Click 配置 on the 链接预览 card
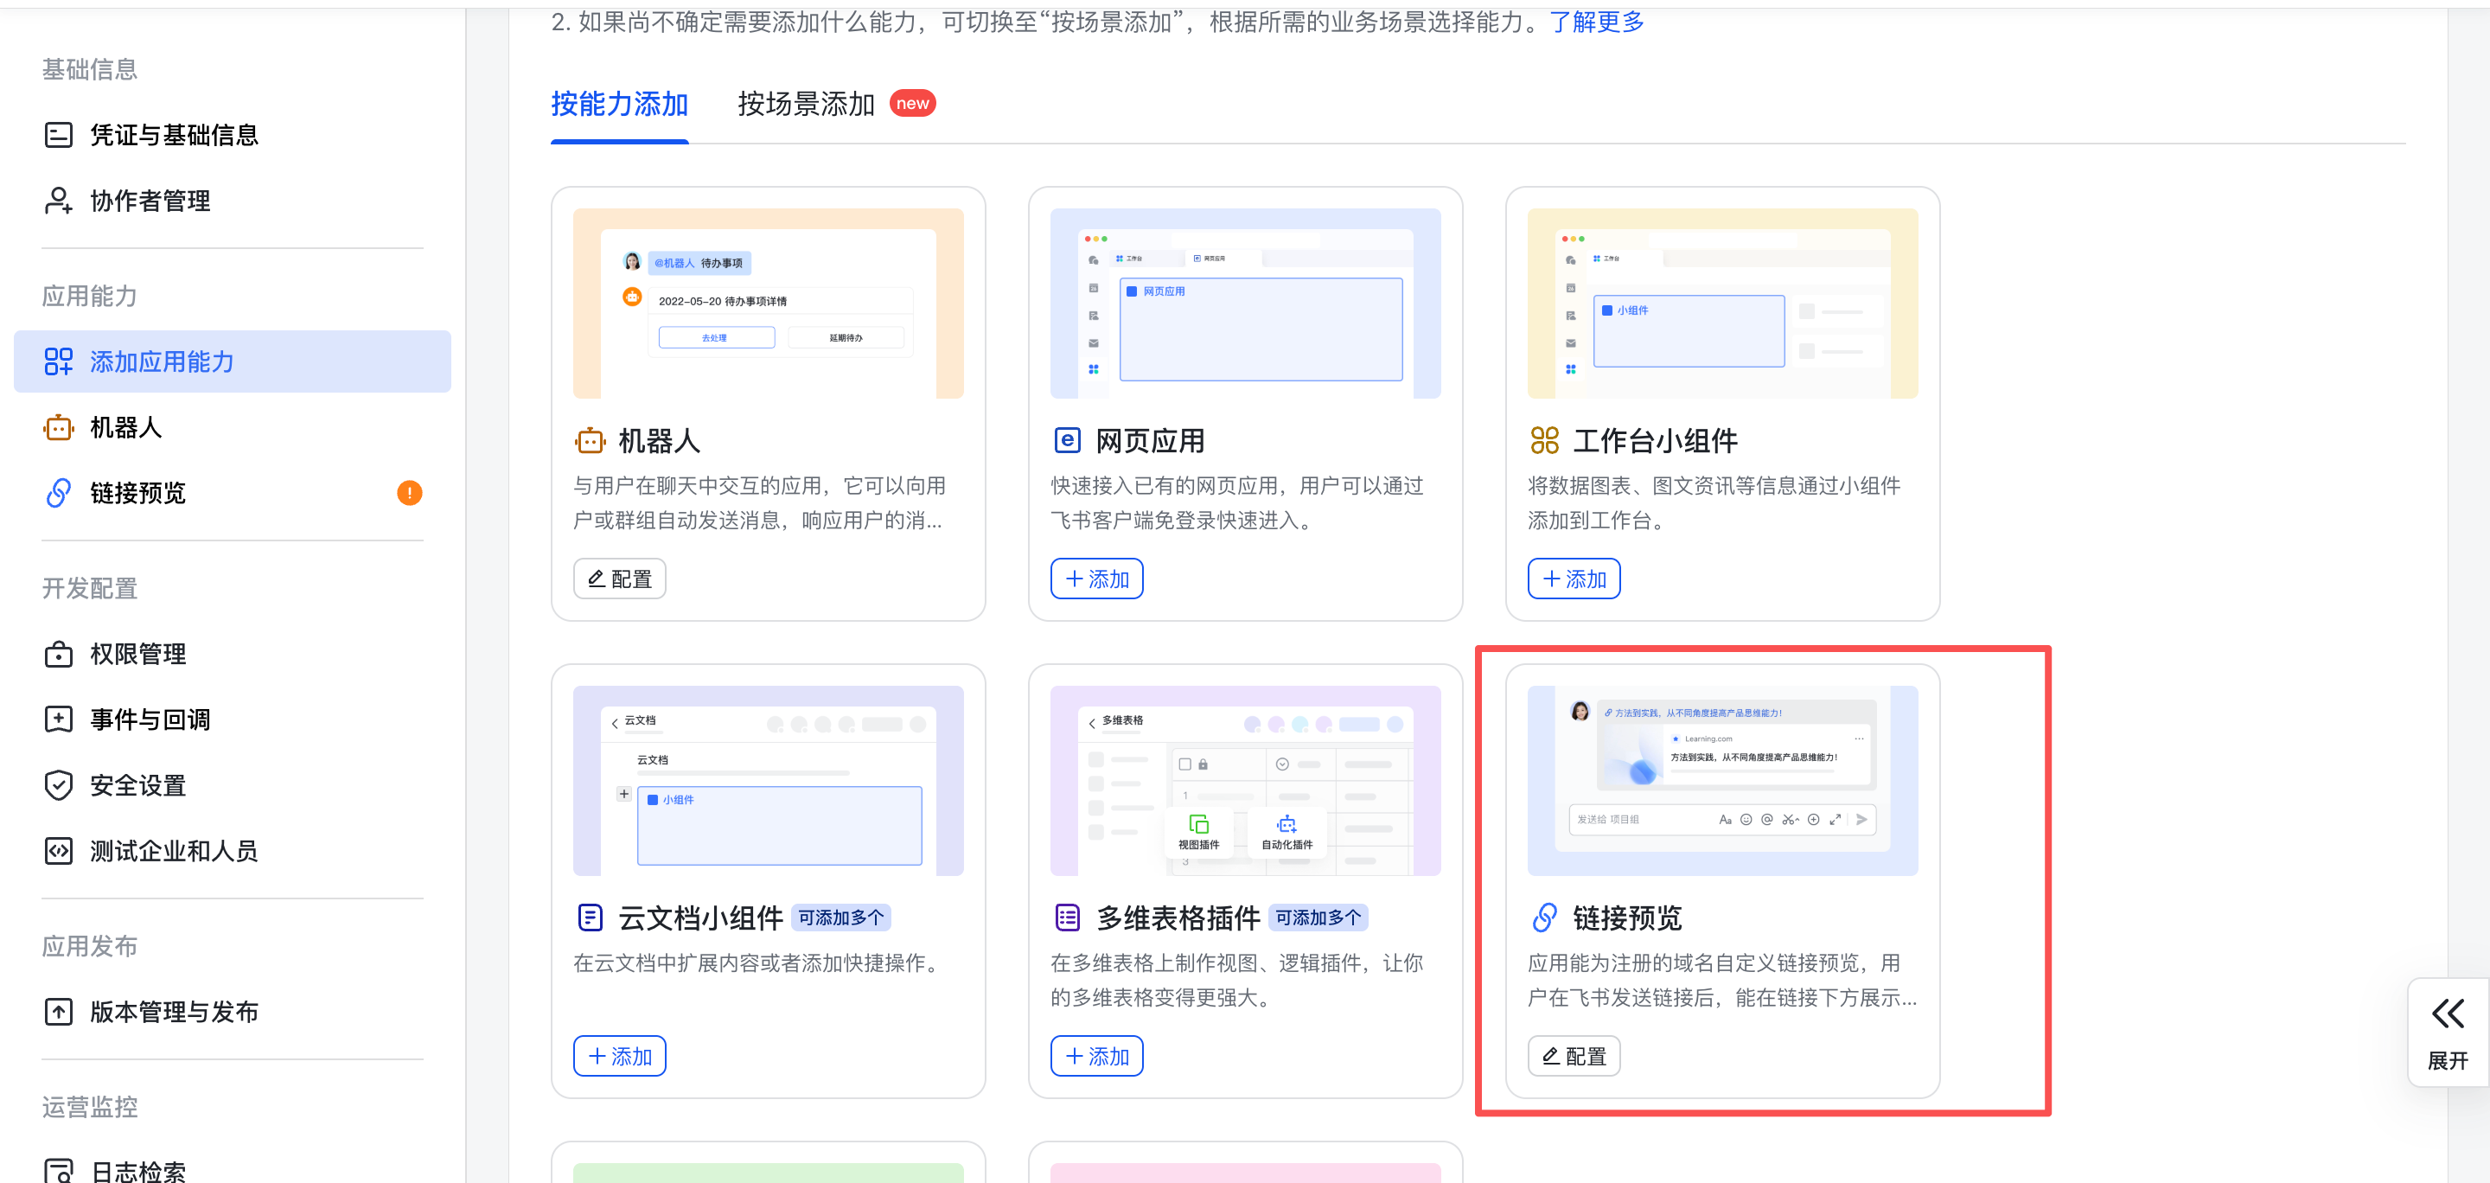The height and width of the screenshot is (1183, 2490). click(x=1573, y=1057)
